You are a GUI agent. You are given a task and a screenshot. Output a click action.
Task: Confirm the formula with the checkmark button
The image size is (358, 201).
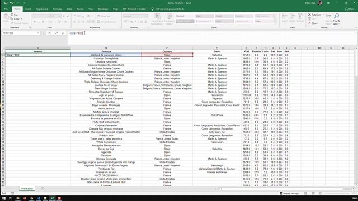(x=56, y=33)
